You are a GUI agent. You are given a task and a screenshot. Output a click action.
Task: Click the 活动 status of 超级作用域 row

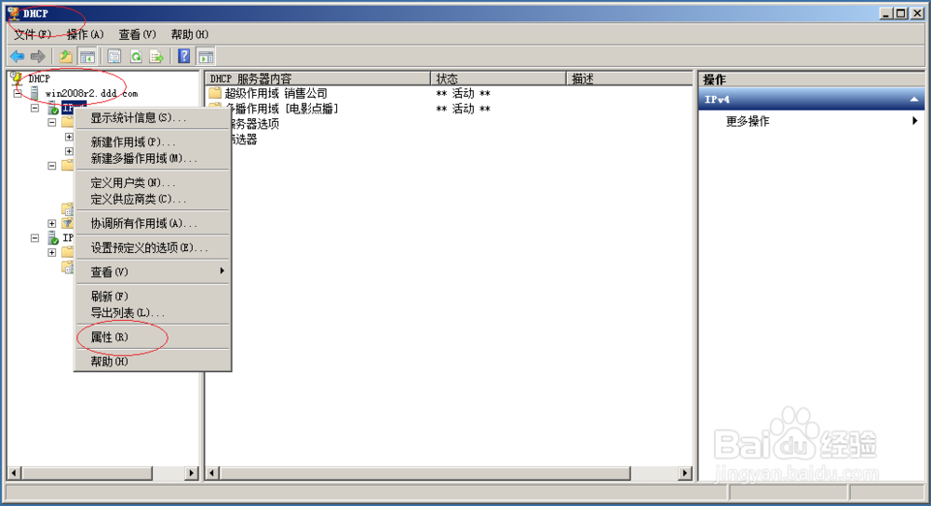[463, 93]
